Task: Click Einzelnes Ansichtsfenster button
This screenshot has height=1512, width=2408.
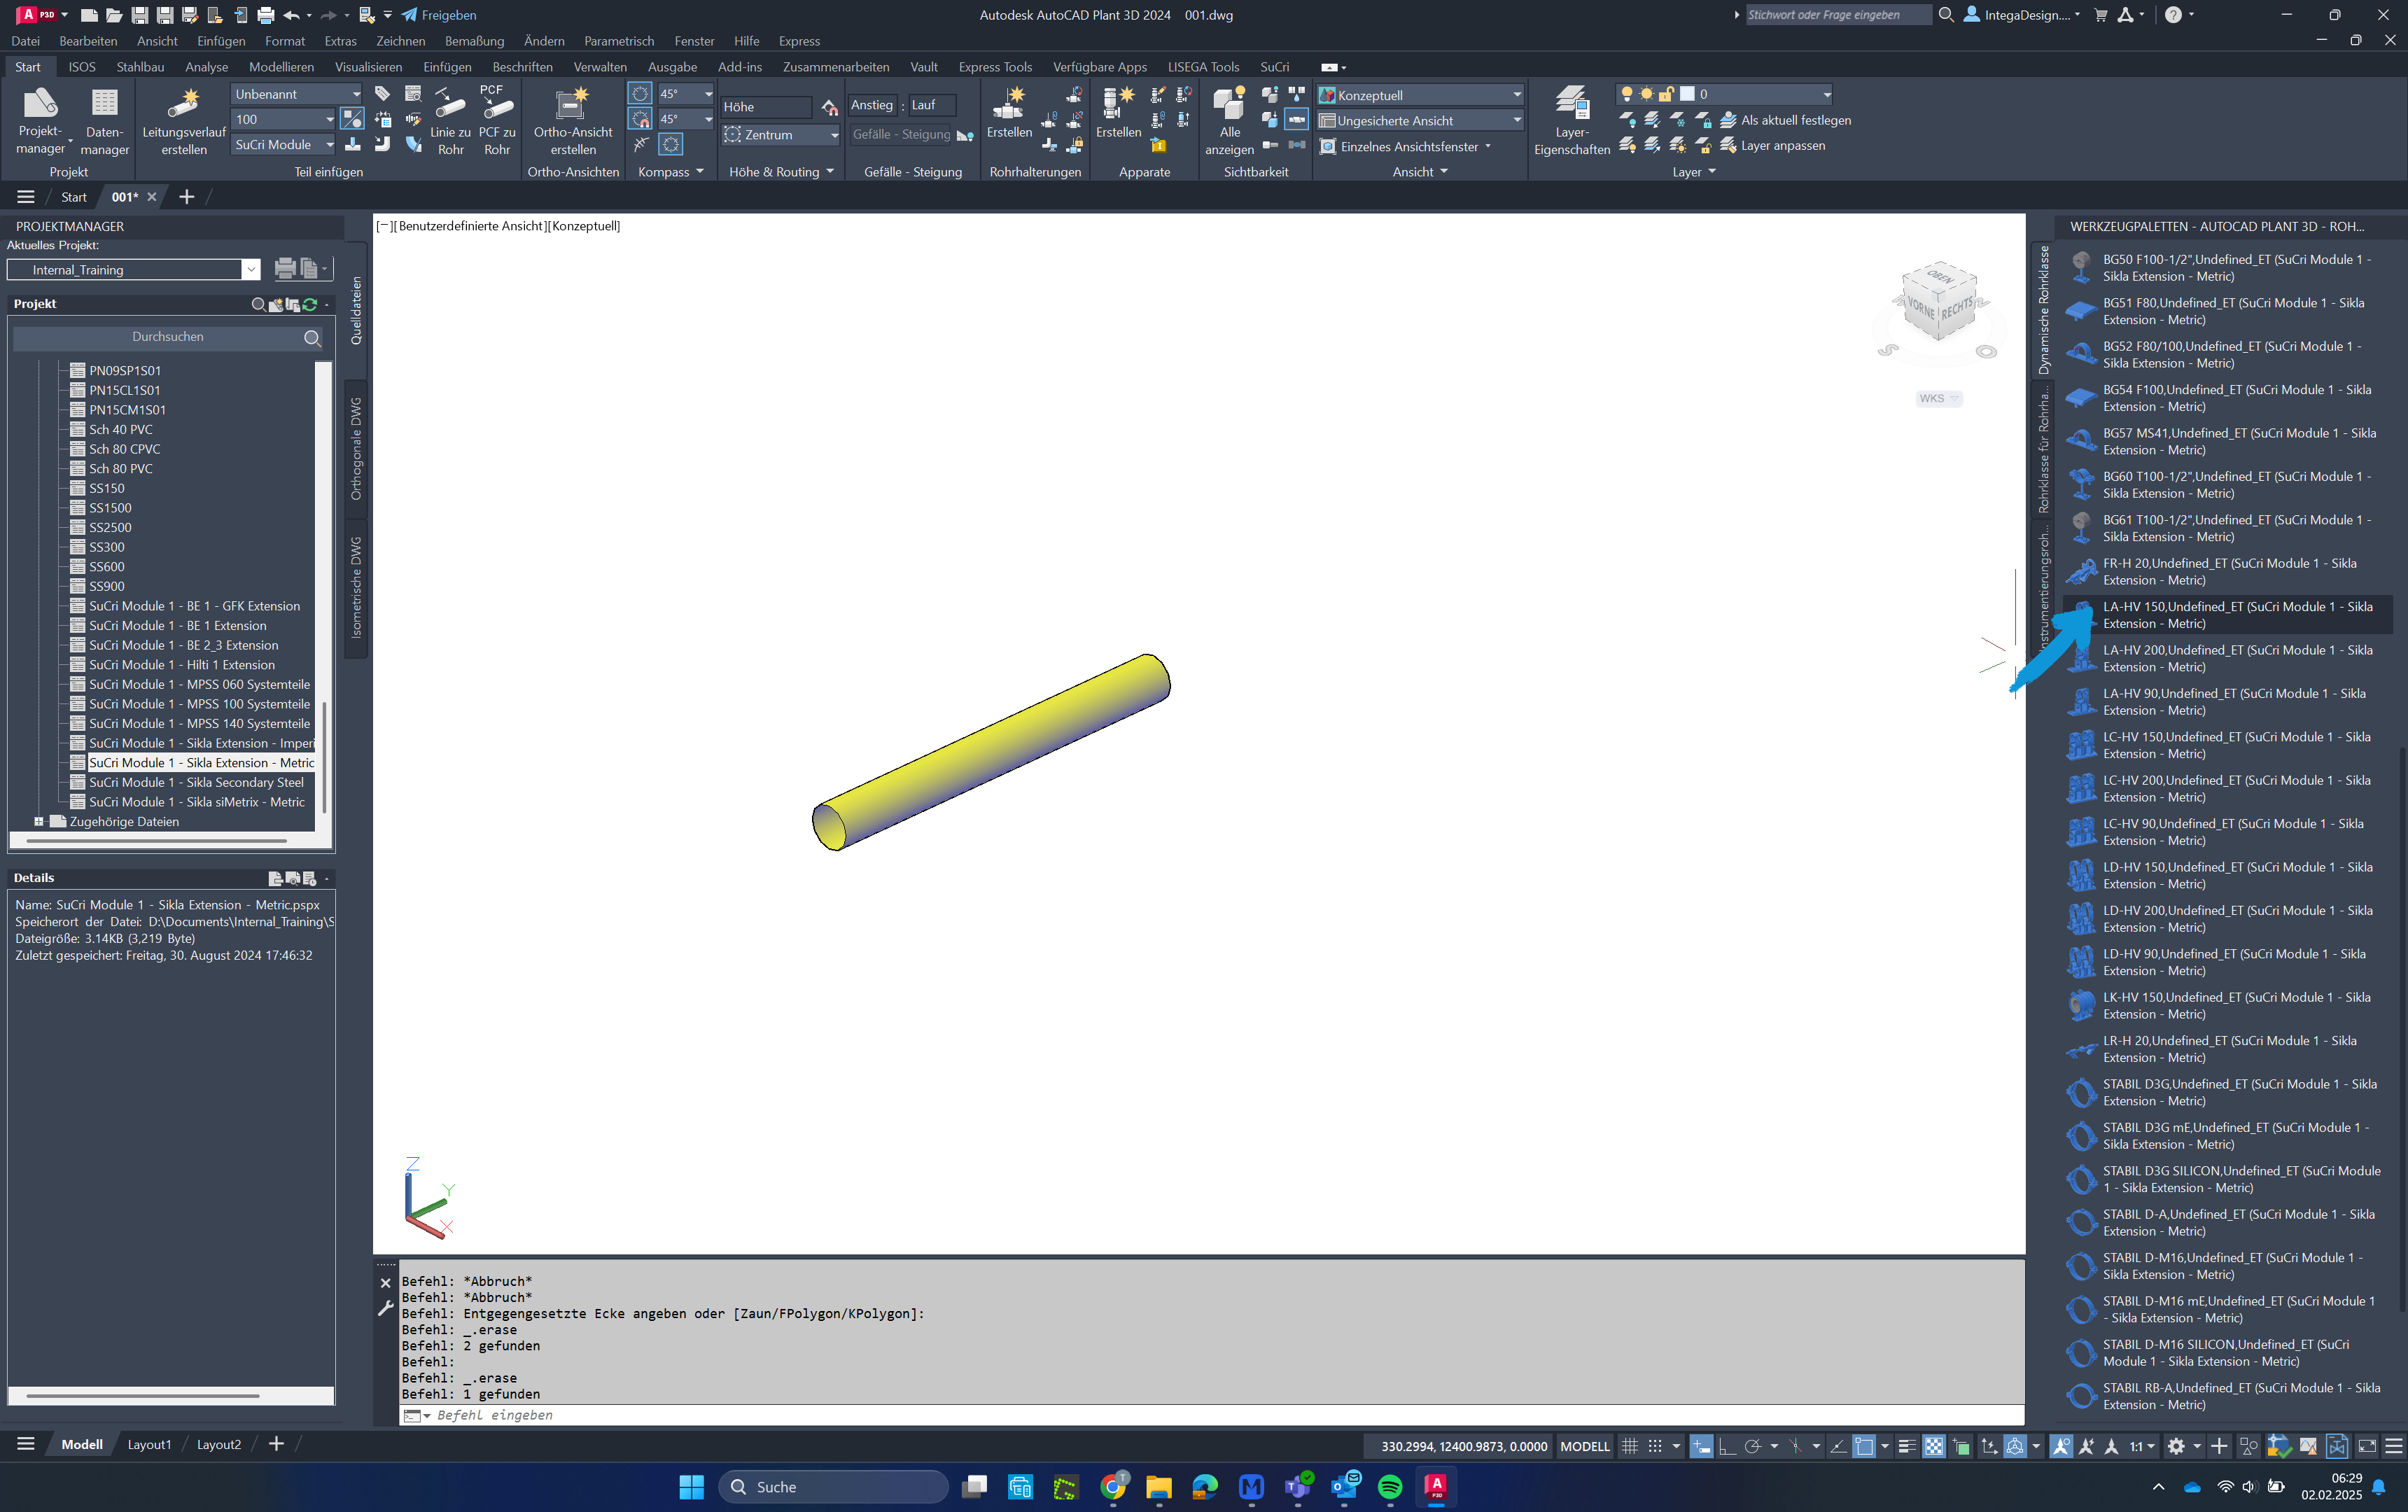Action: point(1407,147)
